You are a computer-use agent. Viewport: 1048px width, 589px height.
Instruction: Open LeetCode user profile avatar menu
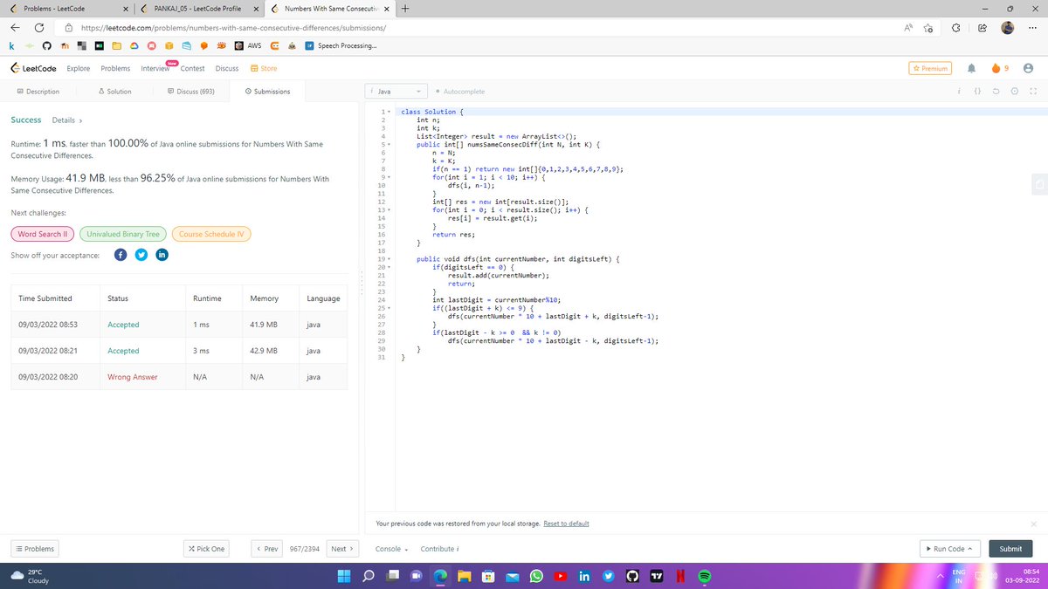1028,68
